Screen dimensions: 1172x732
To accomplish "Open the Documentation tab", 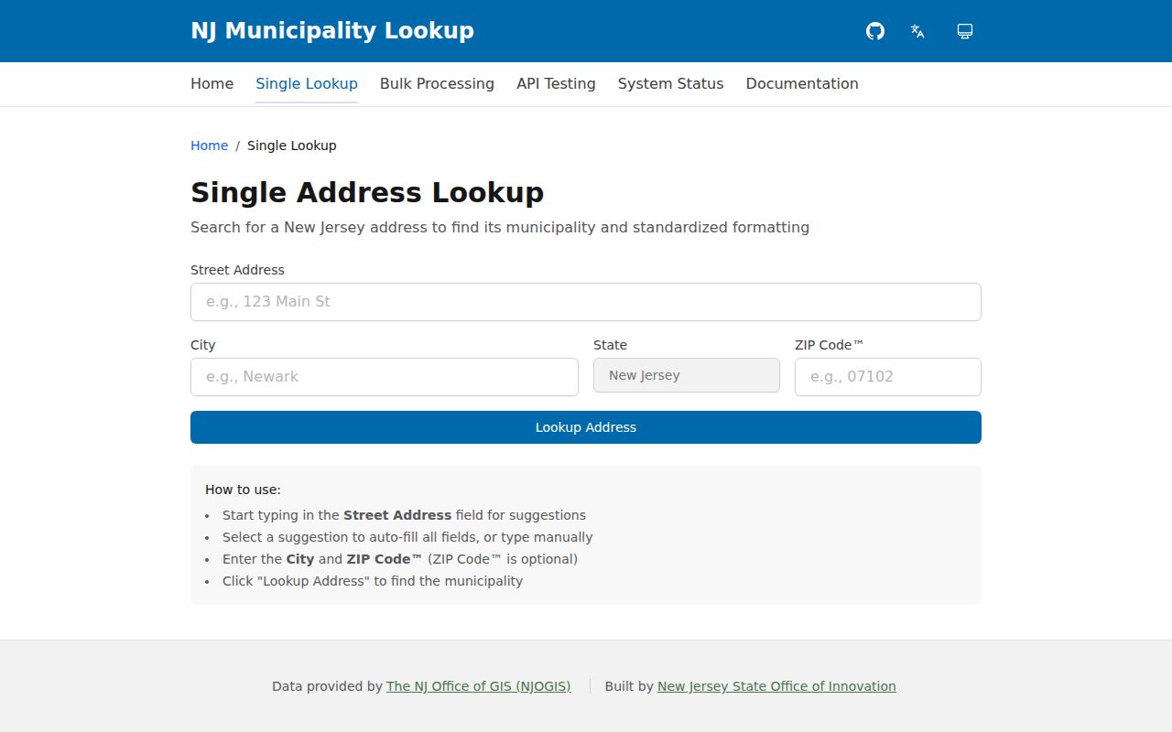I will (802, 83).
